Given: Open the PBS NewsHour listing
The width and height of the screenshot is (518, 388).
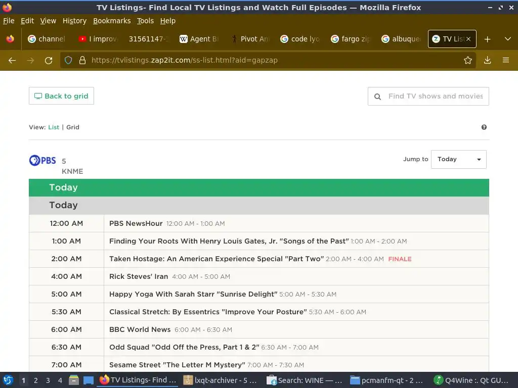Looking at the screenshot, I should pyautogui.click(x=136, y=223).
